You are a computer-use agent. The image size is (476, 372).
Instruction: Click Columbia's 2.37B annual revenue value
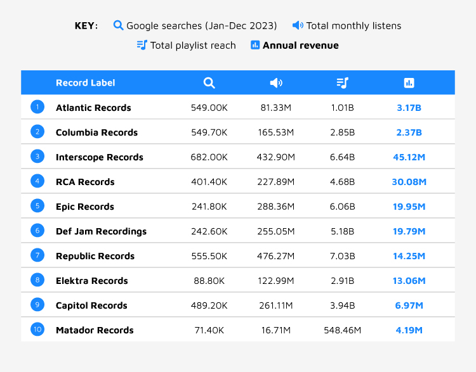[409, 132]
